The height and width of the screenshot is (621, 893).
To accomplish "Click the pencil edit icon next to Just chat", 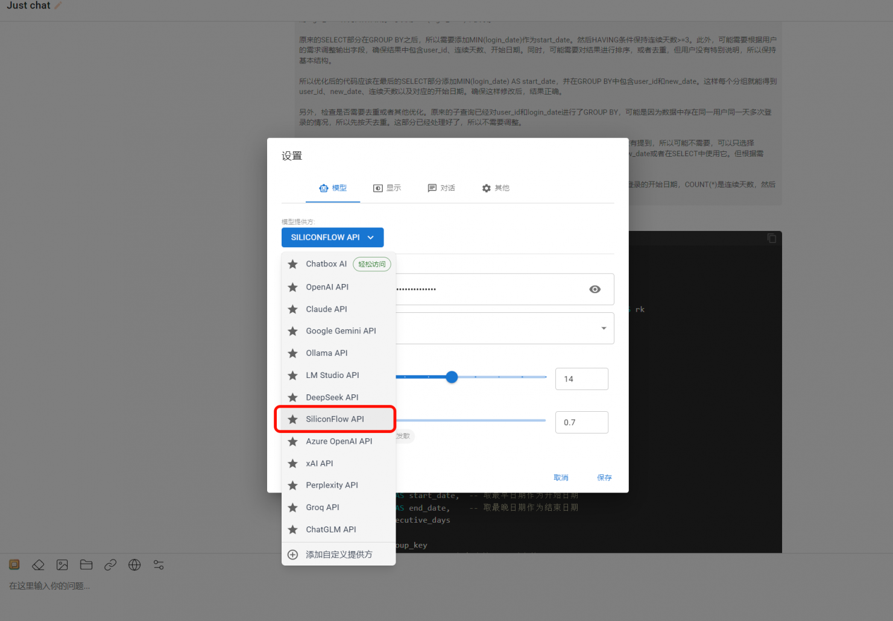I will 58,5.
